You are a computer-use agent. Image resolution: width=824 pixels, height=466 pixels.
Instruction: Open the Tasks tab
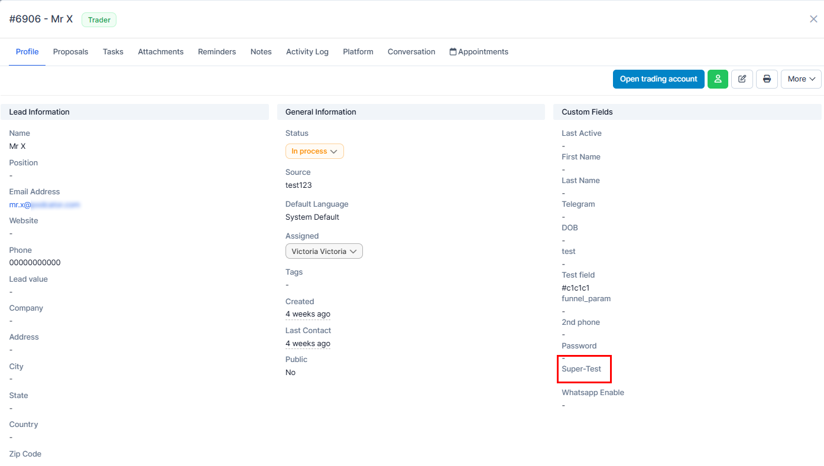coord(113,52)
